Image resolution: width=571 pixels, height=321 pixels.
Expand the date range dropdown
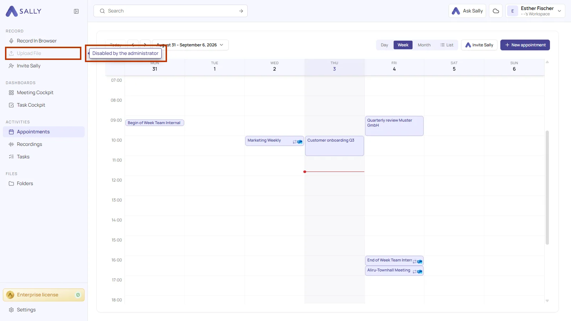[x=190, y=45]
